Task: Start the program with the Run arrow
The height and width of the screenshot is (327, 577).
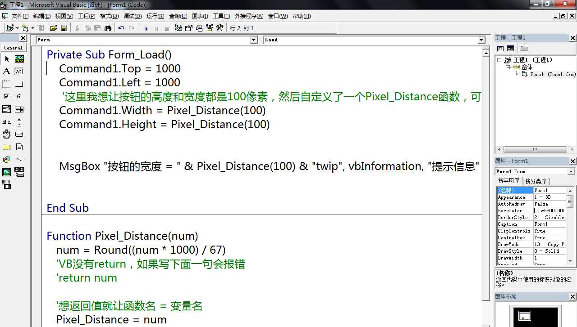Action: 147,28
